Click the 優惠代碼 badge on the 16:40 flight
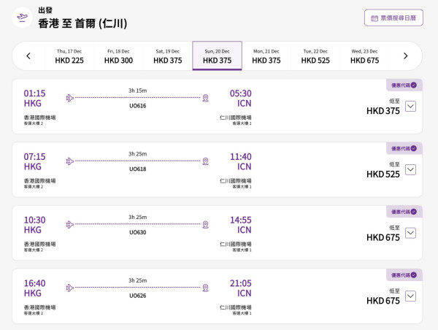Viewport: 438px width, 330px height. tap(404, 275)
